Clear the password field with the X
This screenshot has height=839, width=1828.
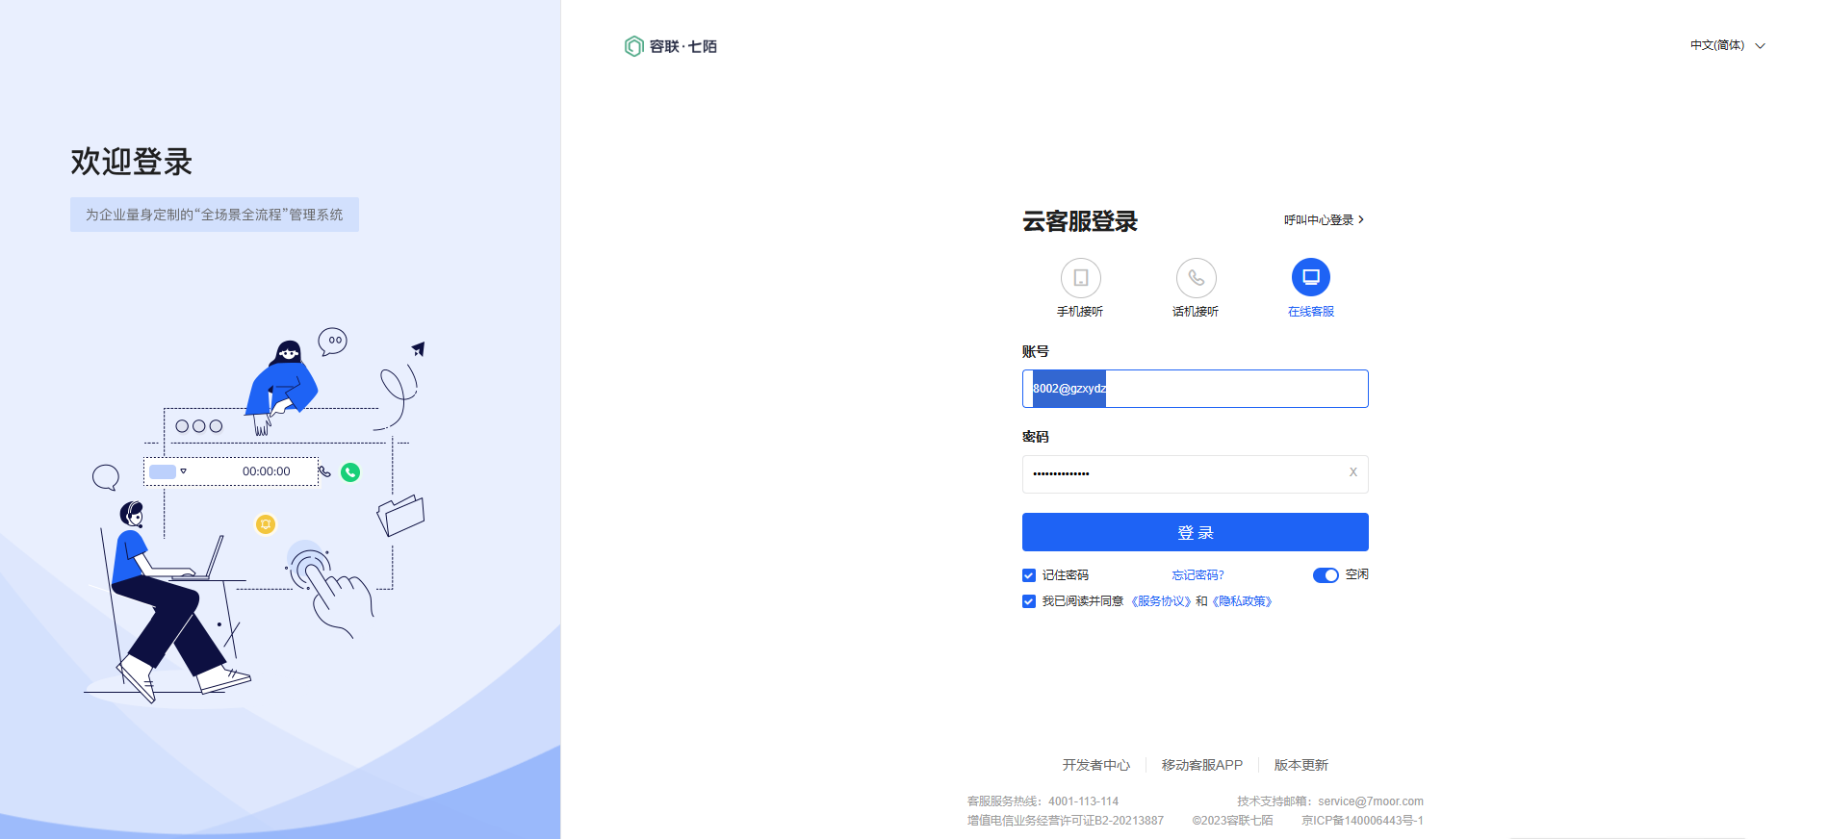(x=1352, y=472)
